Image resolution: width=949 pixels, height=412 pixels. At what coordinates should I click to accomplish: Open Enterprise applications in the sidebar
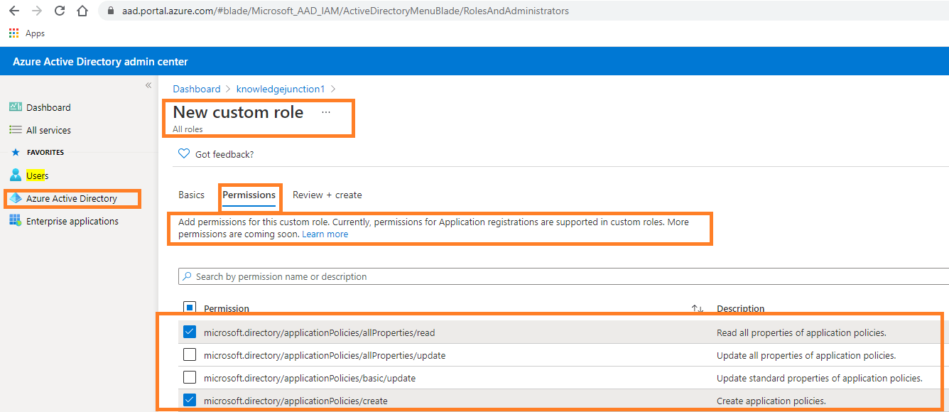tap(72, 220)
